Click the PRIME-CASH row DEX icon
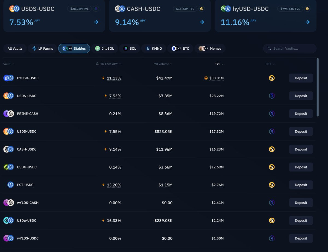Image resolution: width=328 pixels, height=252 pixels. tap(272, 114)
